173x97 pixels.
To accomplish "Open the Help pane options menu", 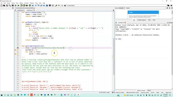I will coord(172,8).
